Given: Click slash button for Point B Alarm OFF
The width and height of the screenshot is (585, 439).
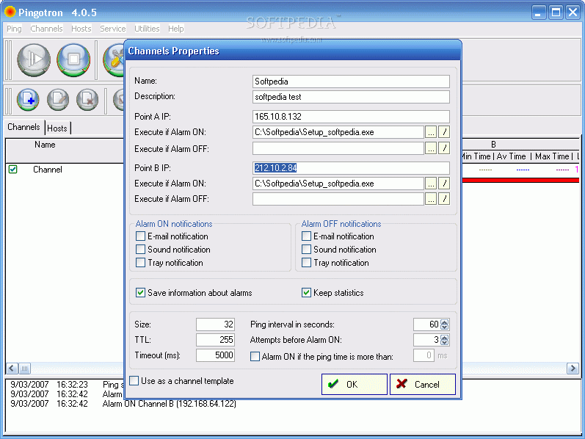Looking at the screenshot, I should pos(444,199).
